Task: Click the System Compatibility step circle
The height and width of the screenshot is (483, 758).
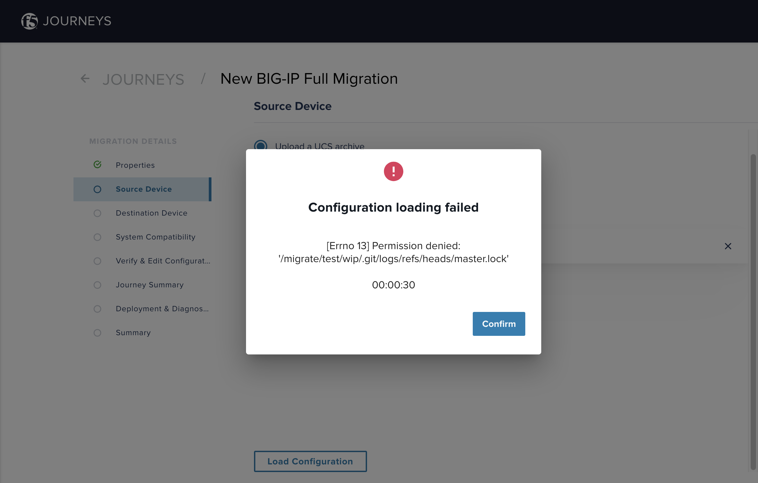Action: coord(97,237)
